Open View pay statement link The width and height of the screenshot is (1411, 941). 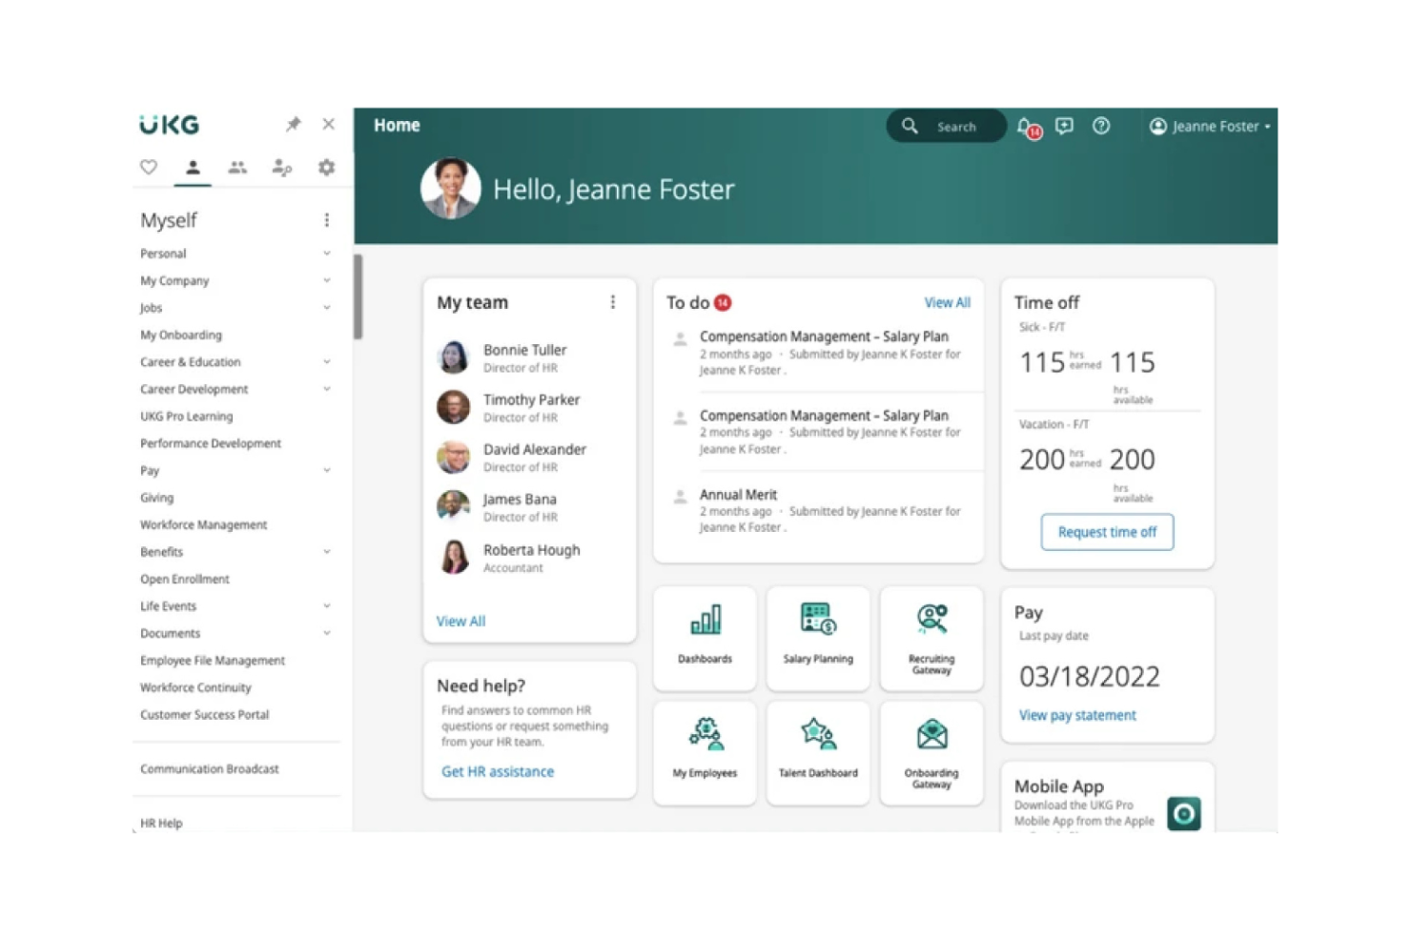point(1077,715)
